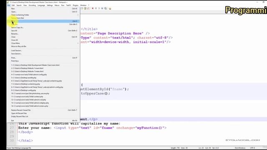267x150 pixels.
Task: Open the Settings menu
Action: tap(50, 5)
